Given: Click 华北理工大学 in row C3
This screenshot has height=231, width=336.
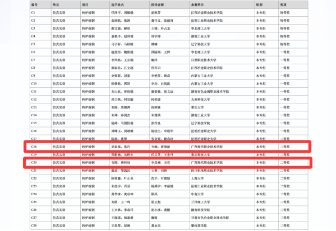Looking at the screenshot, I should pos(201,29).
